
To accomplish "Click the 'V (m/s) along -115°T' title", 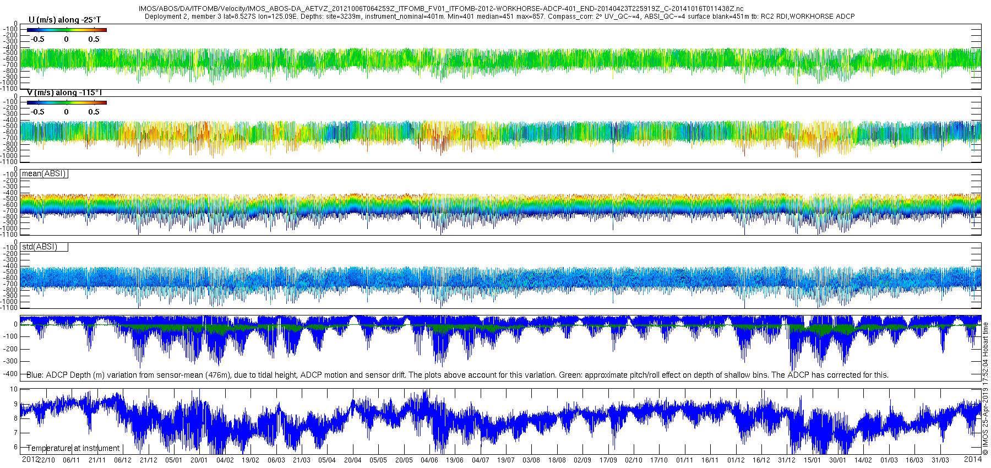I will pyautogui.click(x=64, y=92).
